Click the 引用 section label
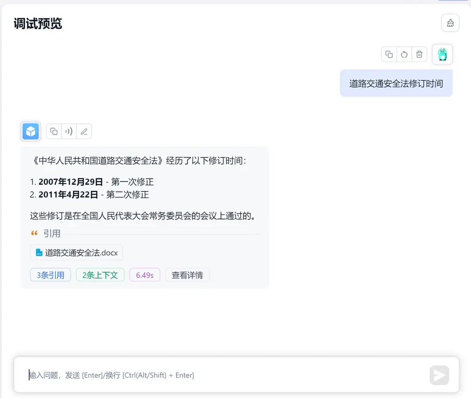The width and height of the screenshot is (471, 398). pos(51,233)
